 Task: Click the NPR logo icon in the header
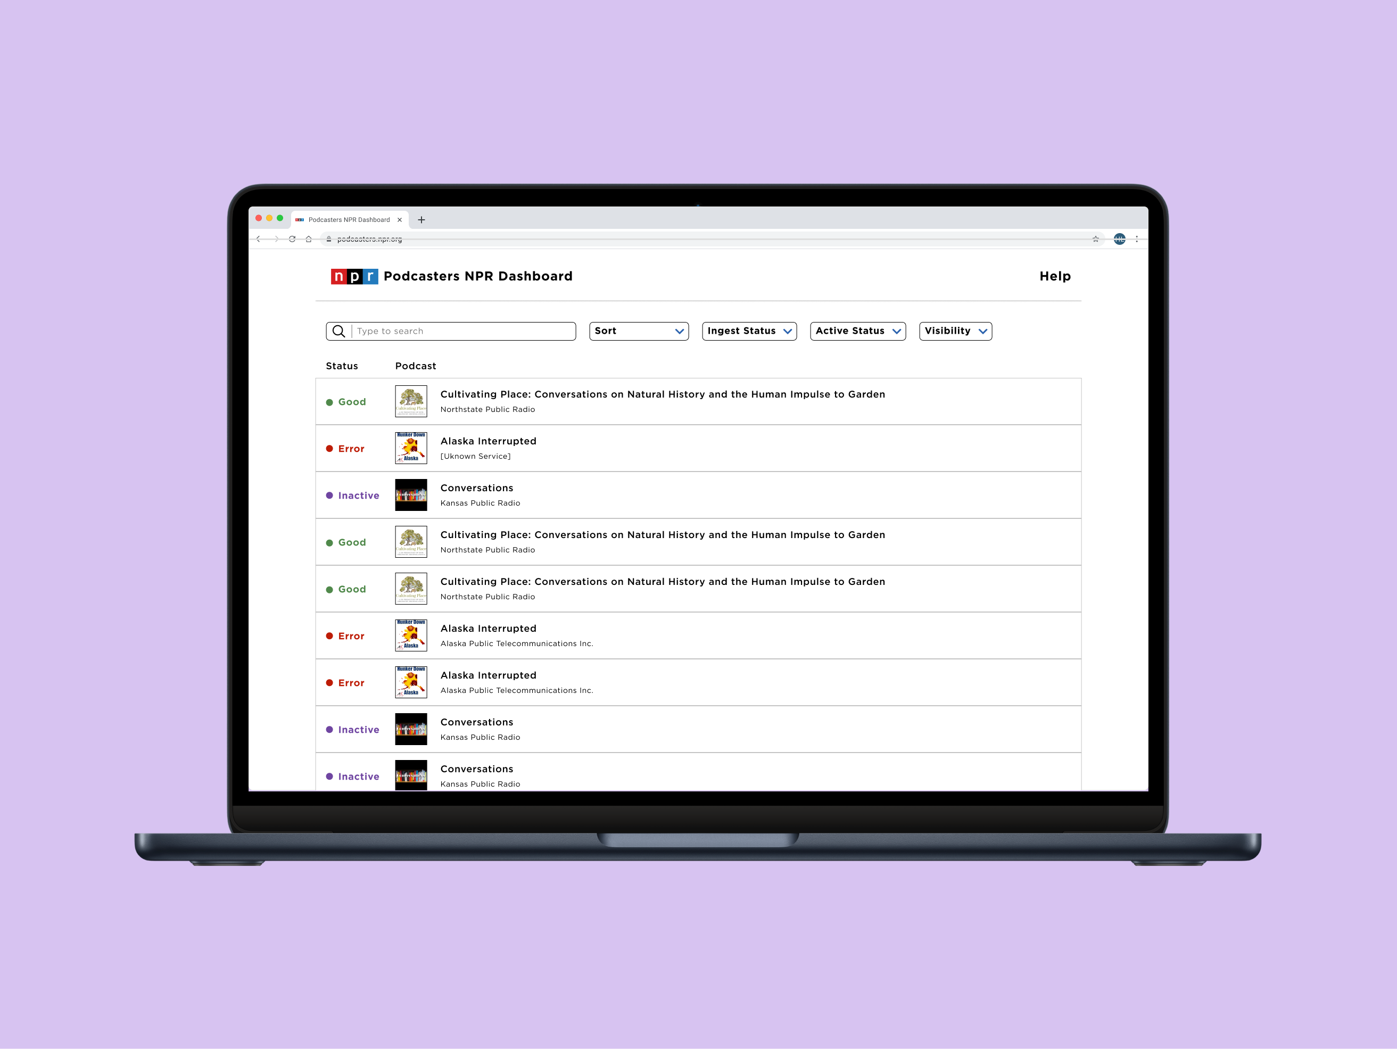point(349,276)
